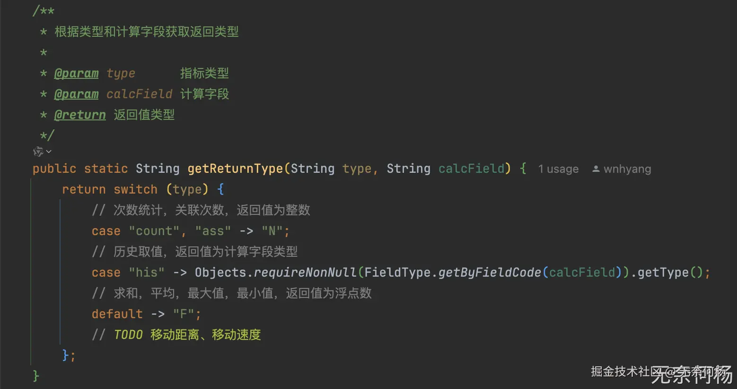Click the FieldType class reference
The width and height of the screenshot is (737, 389).
point(397,272)
